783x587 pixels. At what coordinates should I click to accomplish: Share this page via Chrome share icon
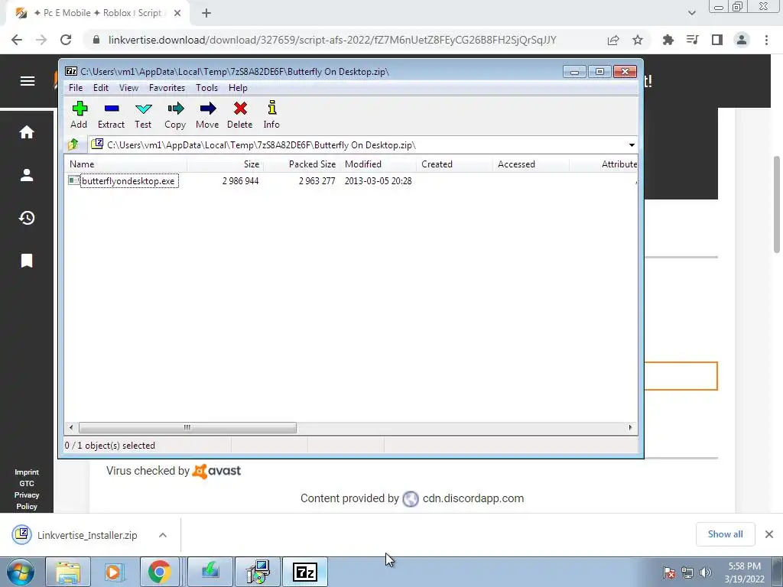click(613, 40)
